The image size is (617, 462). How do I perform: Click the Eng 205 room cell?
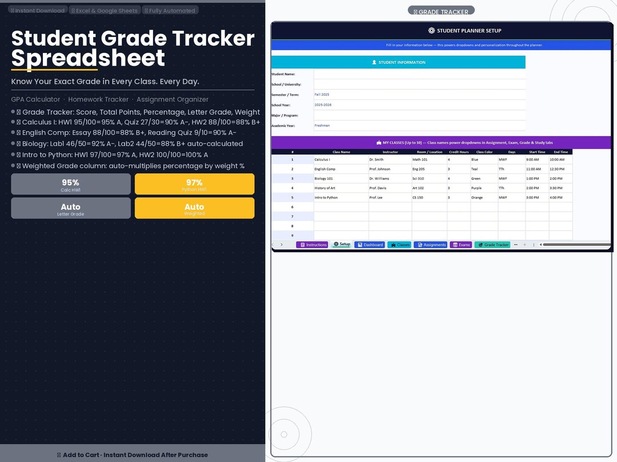pyautogui.click(x=429, y=169)
